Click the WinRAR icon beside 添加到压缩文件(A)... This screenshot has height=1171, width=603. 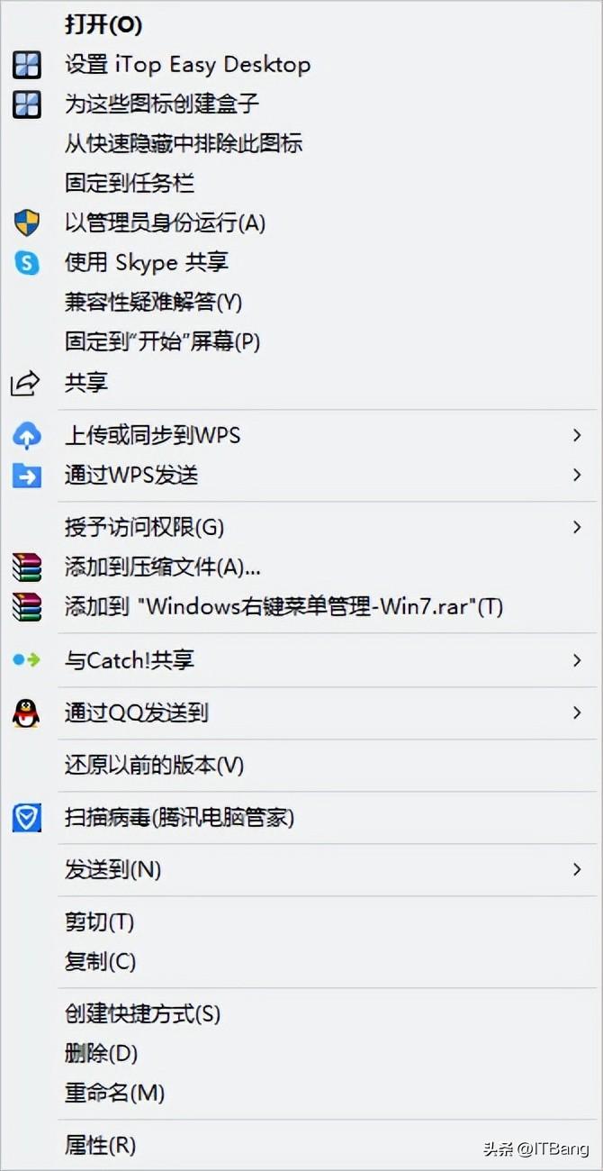26,567
